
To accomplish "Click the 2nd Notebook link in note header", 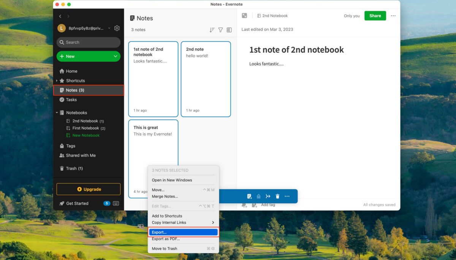I will point(272,16).
